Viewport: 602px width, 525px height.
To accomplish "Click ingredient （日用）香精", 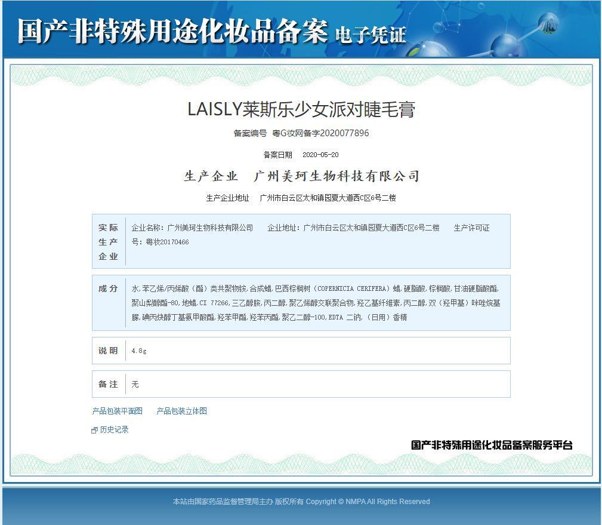I will click(x=385, y=317).
